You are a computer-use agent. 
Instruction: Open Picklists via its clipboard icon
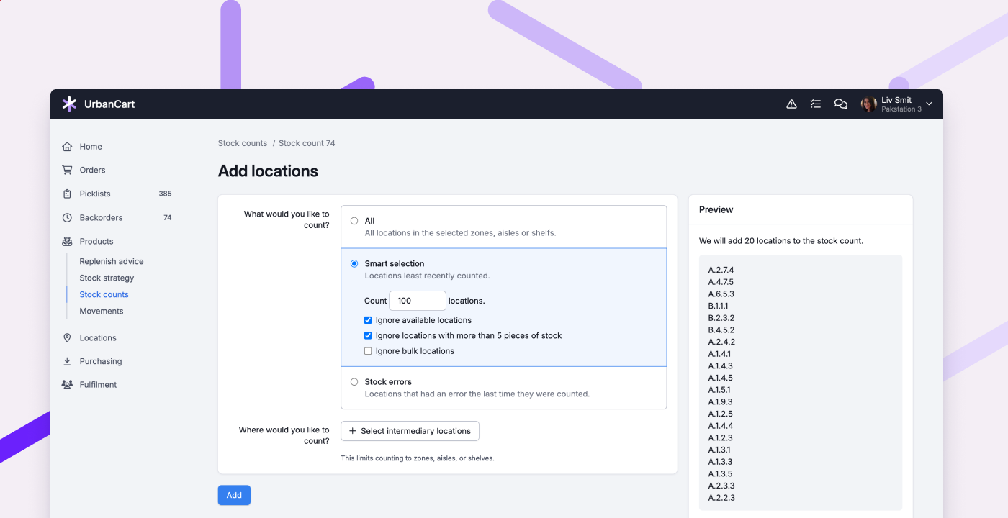click(x=66, y=194)
